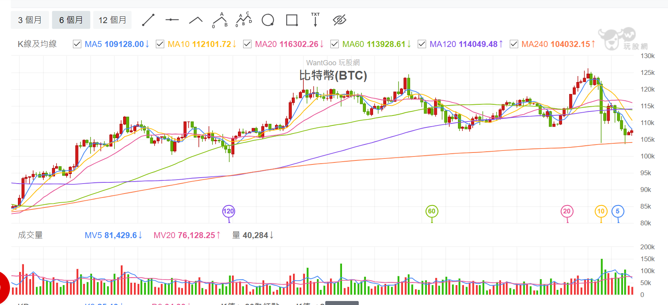Click the purple 120 MA marker
Screen dimensions: 668x305
click(228, 211)
